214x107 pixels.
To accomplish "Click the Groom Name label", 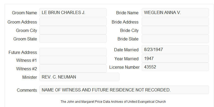I will 24,13.
